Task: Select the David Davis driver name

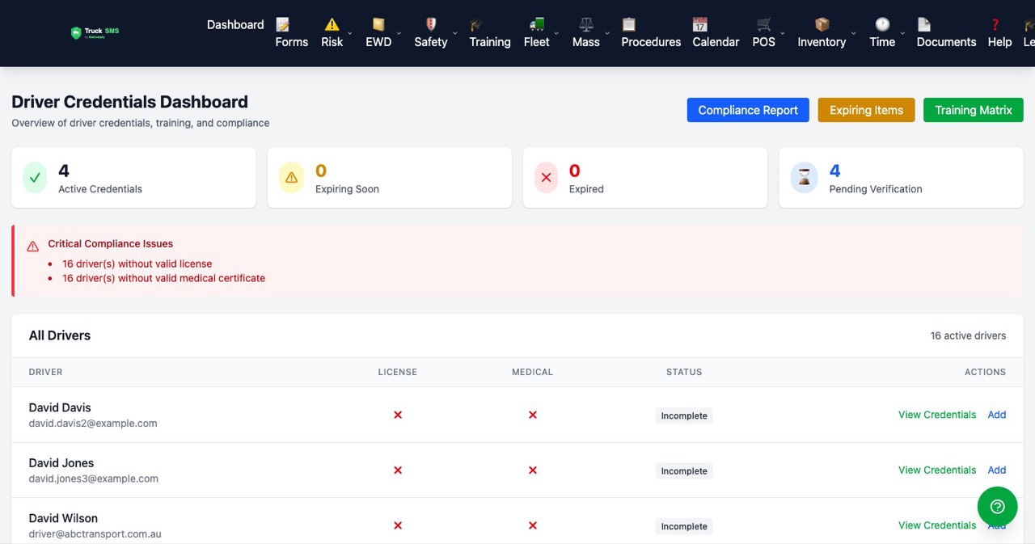Action: tap(60, 407)
